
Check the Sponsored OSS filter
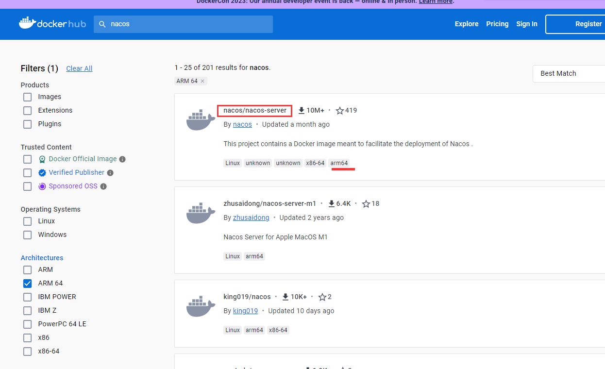[27, 186]
